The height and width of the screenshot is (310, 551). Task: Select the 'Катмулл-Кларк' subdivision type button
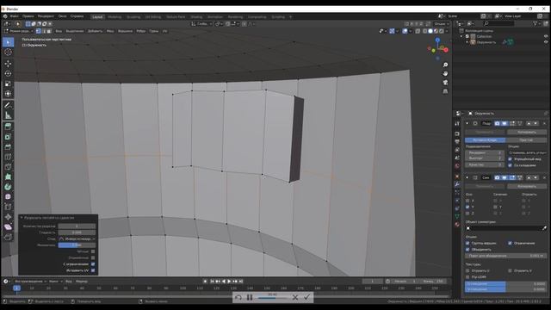click(x=486, y=139)
